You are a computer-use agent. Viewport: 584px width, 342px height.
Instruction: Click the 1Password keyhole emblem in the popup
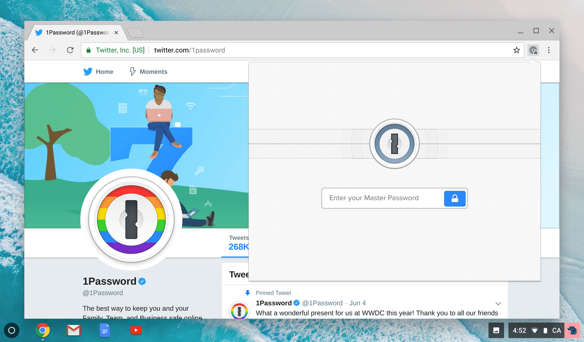tap(394, 144)
